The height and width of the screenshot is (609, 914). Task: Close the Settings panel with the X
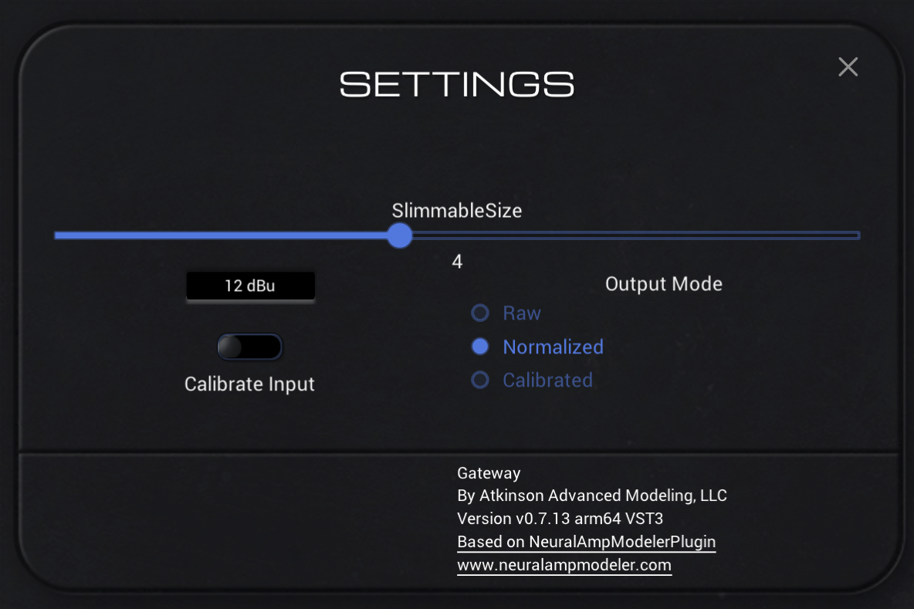848,67
